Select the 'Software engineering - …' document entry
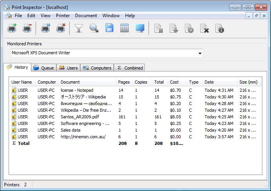The image size is (271, 191). pyautogui.click(x=85, y=123)
